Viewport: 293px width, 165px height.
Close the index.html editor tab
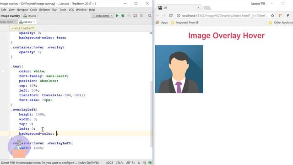pyautogui.click(x=15, y=22)
